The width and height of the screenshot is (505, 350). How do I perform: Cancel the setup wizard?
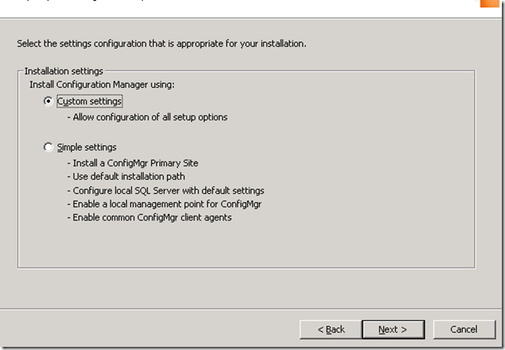pyautogui.click(x=463, y=329)
